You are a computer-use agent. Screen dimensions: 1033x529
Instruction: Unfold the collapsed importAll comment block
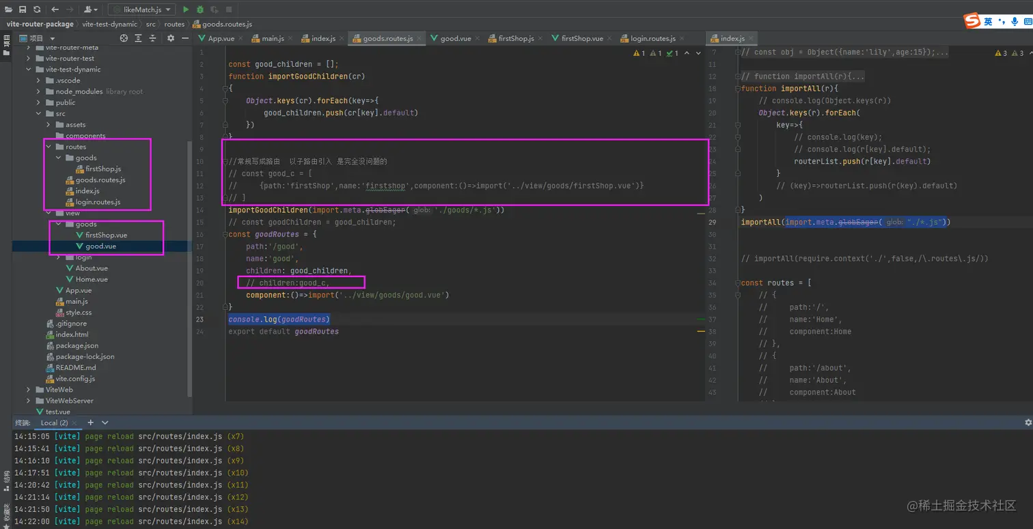point(738,76)
